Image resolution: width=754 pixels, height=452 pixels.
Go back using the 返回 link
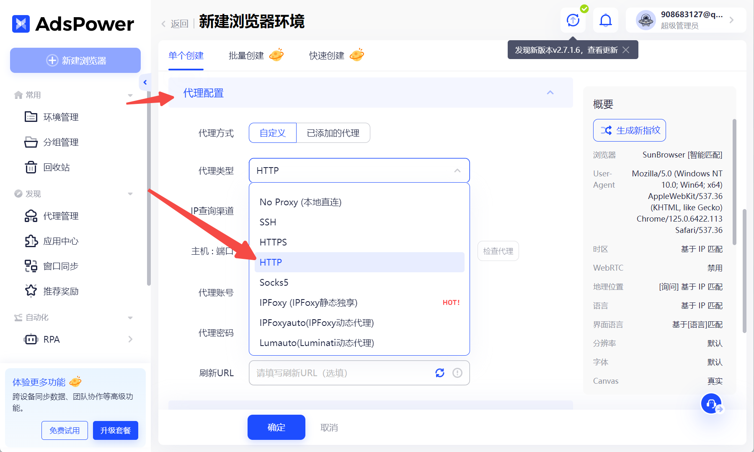(175, 24)
